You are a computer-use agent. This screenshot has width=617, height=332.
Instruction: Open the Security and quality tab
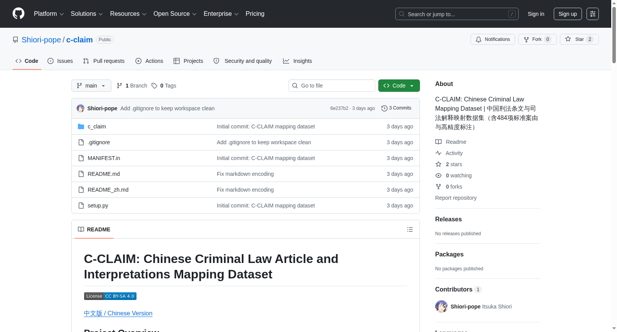(x=243, y=61)
